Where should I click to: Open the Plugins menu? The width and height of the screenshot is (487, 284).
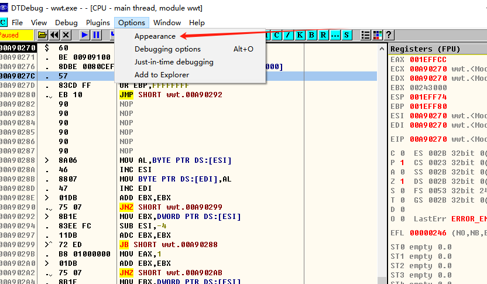98,22
